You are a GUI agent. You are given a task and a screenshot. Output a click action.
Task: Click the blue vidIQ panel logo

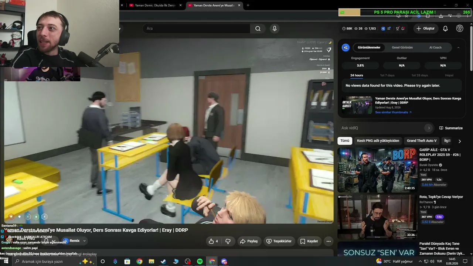(x=346, y=48)
